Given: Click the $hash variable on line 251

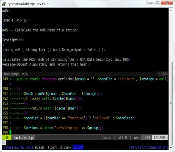Looking at the screenshot, I should click(x=29, y=93).
